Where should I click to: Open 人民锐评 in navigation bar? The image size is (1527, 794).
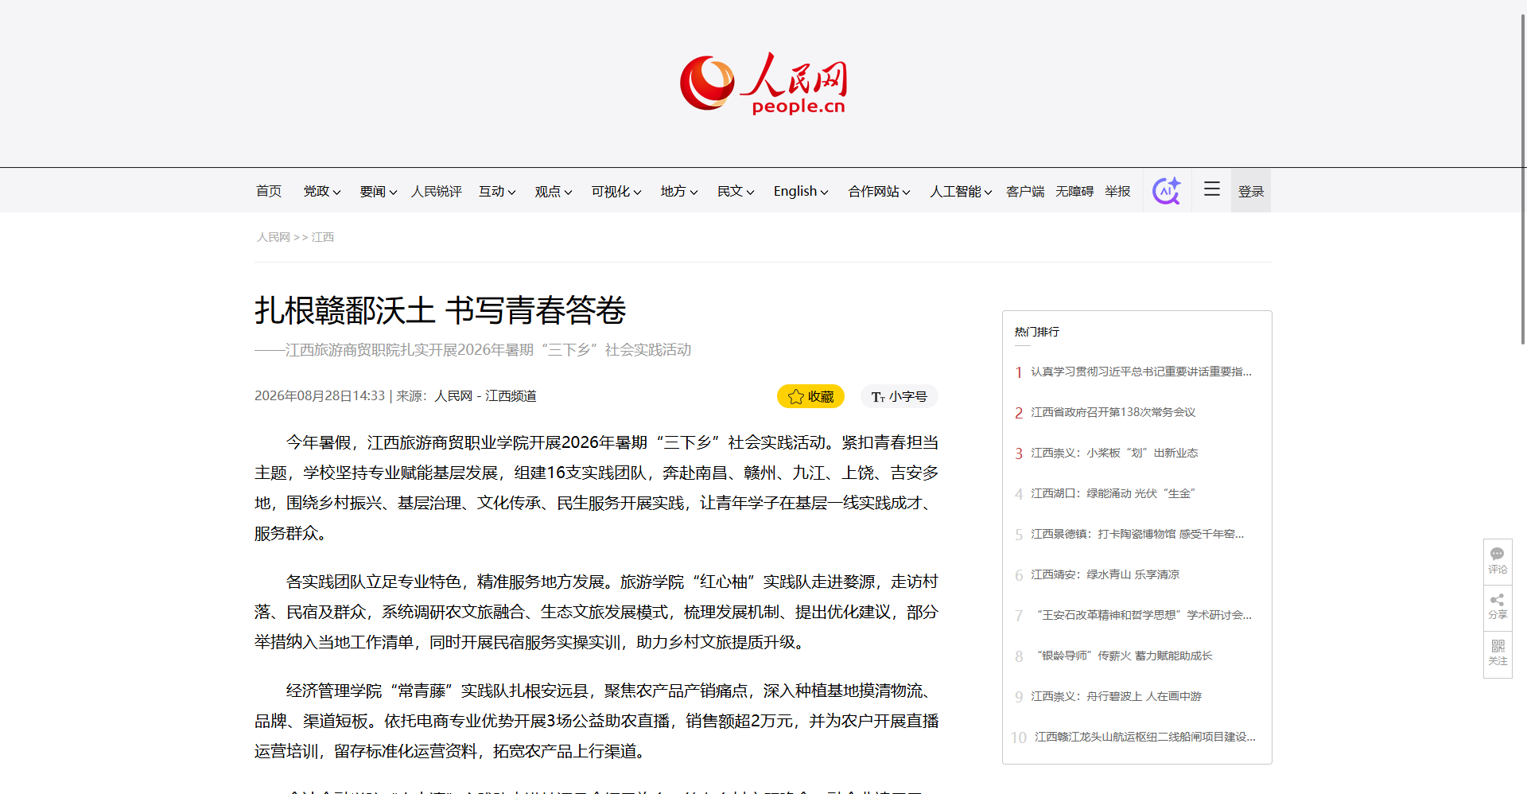pyautogui.click(x=437, y=191)
